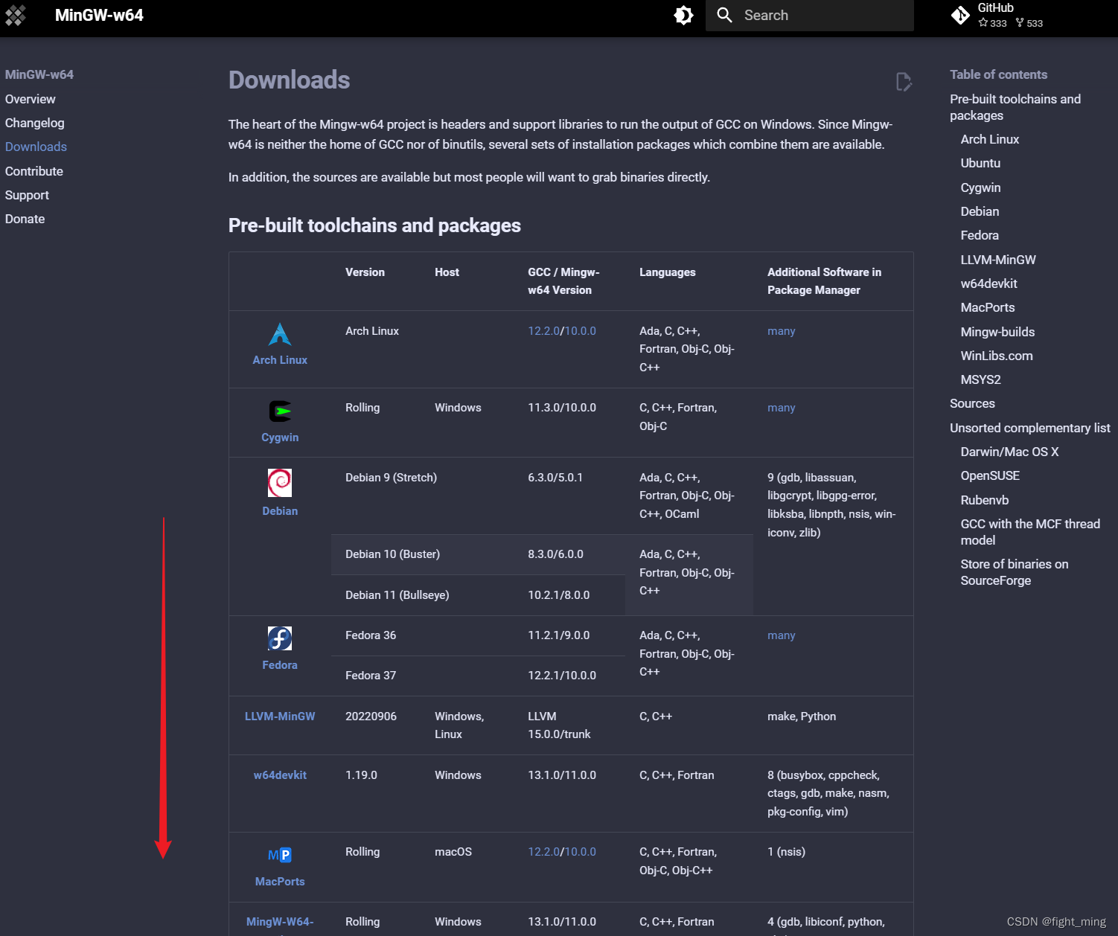Viewport: 1118px width, 936px height.
Task: Click Mingw-w64 version 10.0.0 in MacPorts row
Action: (x=581, y=852)
